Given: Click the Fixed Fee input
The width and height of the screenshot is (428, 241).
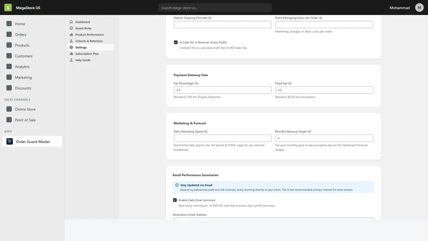Looking at the screenshot, I should coord(324,90).
